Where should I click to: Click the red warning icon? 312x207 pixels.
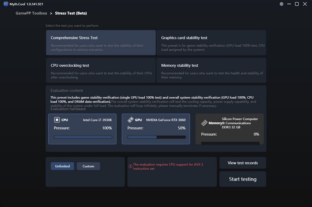(130, 166)
